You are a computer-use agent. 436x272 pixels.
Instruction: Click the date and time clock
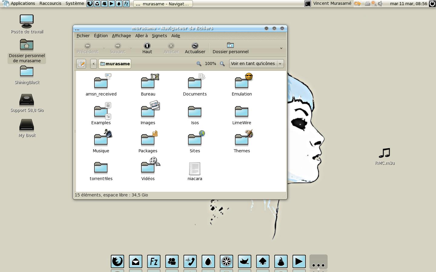coord(408,4)
